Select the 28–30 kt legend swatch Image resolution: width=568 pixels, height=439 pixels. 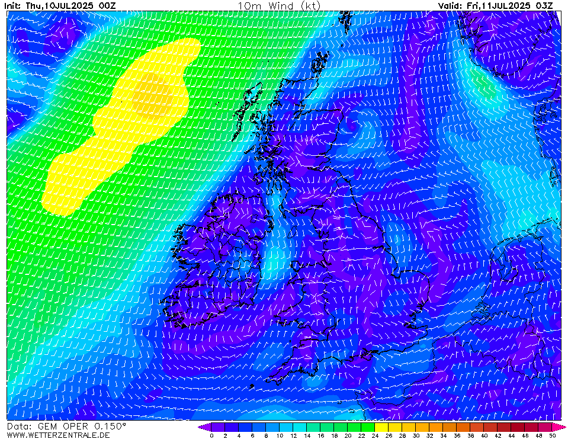[x=409, y=427]
